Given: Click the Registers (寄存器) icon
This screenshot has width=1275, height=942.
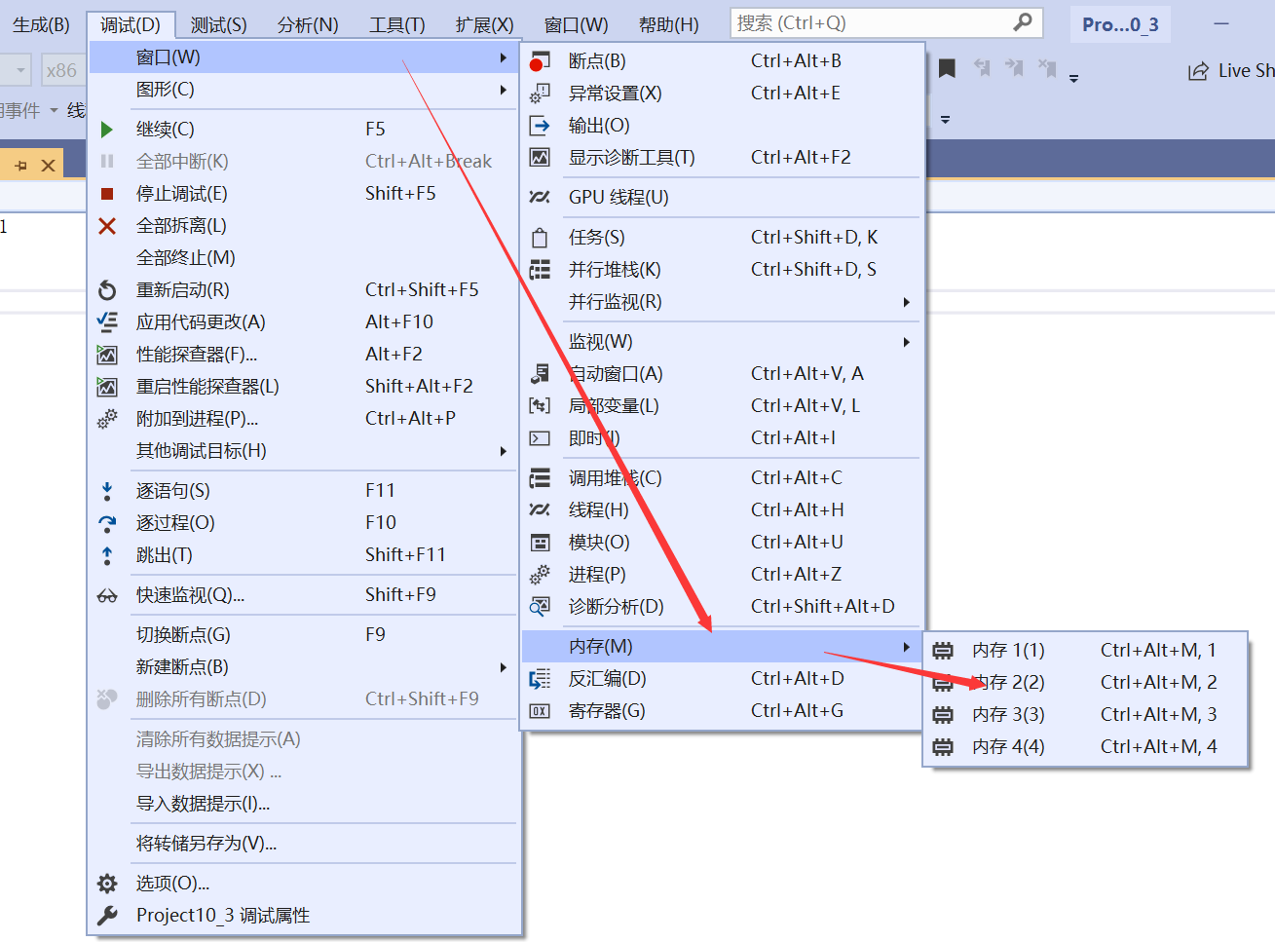Looking at the screenshot, I should point(539,711).
